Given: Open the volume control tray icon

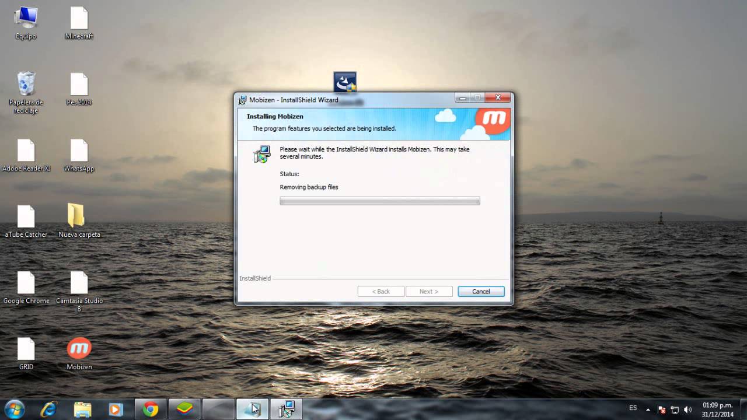Looking at the screenshot, I should [x=687, y=409].
